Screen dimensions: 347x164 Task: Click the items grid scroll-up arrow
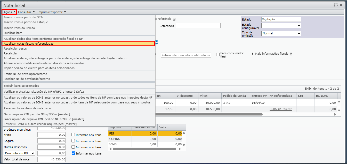click(339, 102)
